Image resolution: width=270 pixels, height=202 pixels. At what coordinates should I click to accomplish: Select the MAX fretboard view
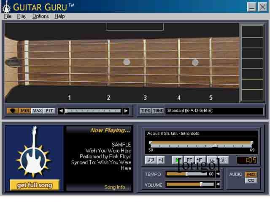37,111
